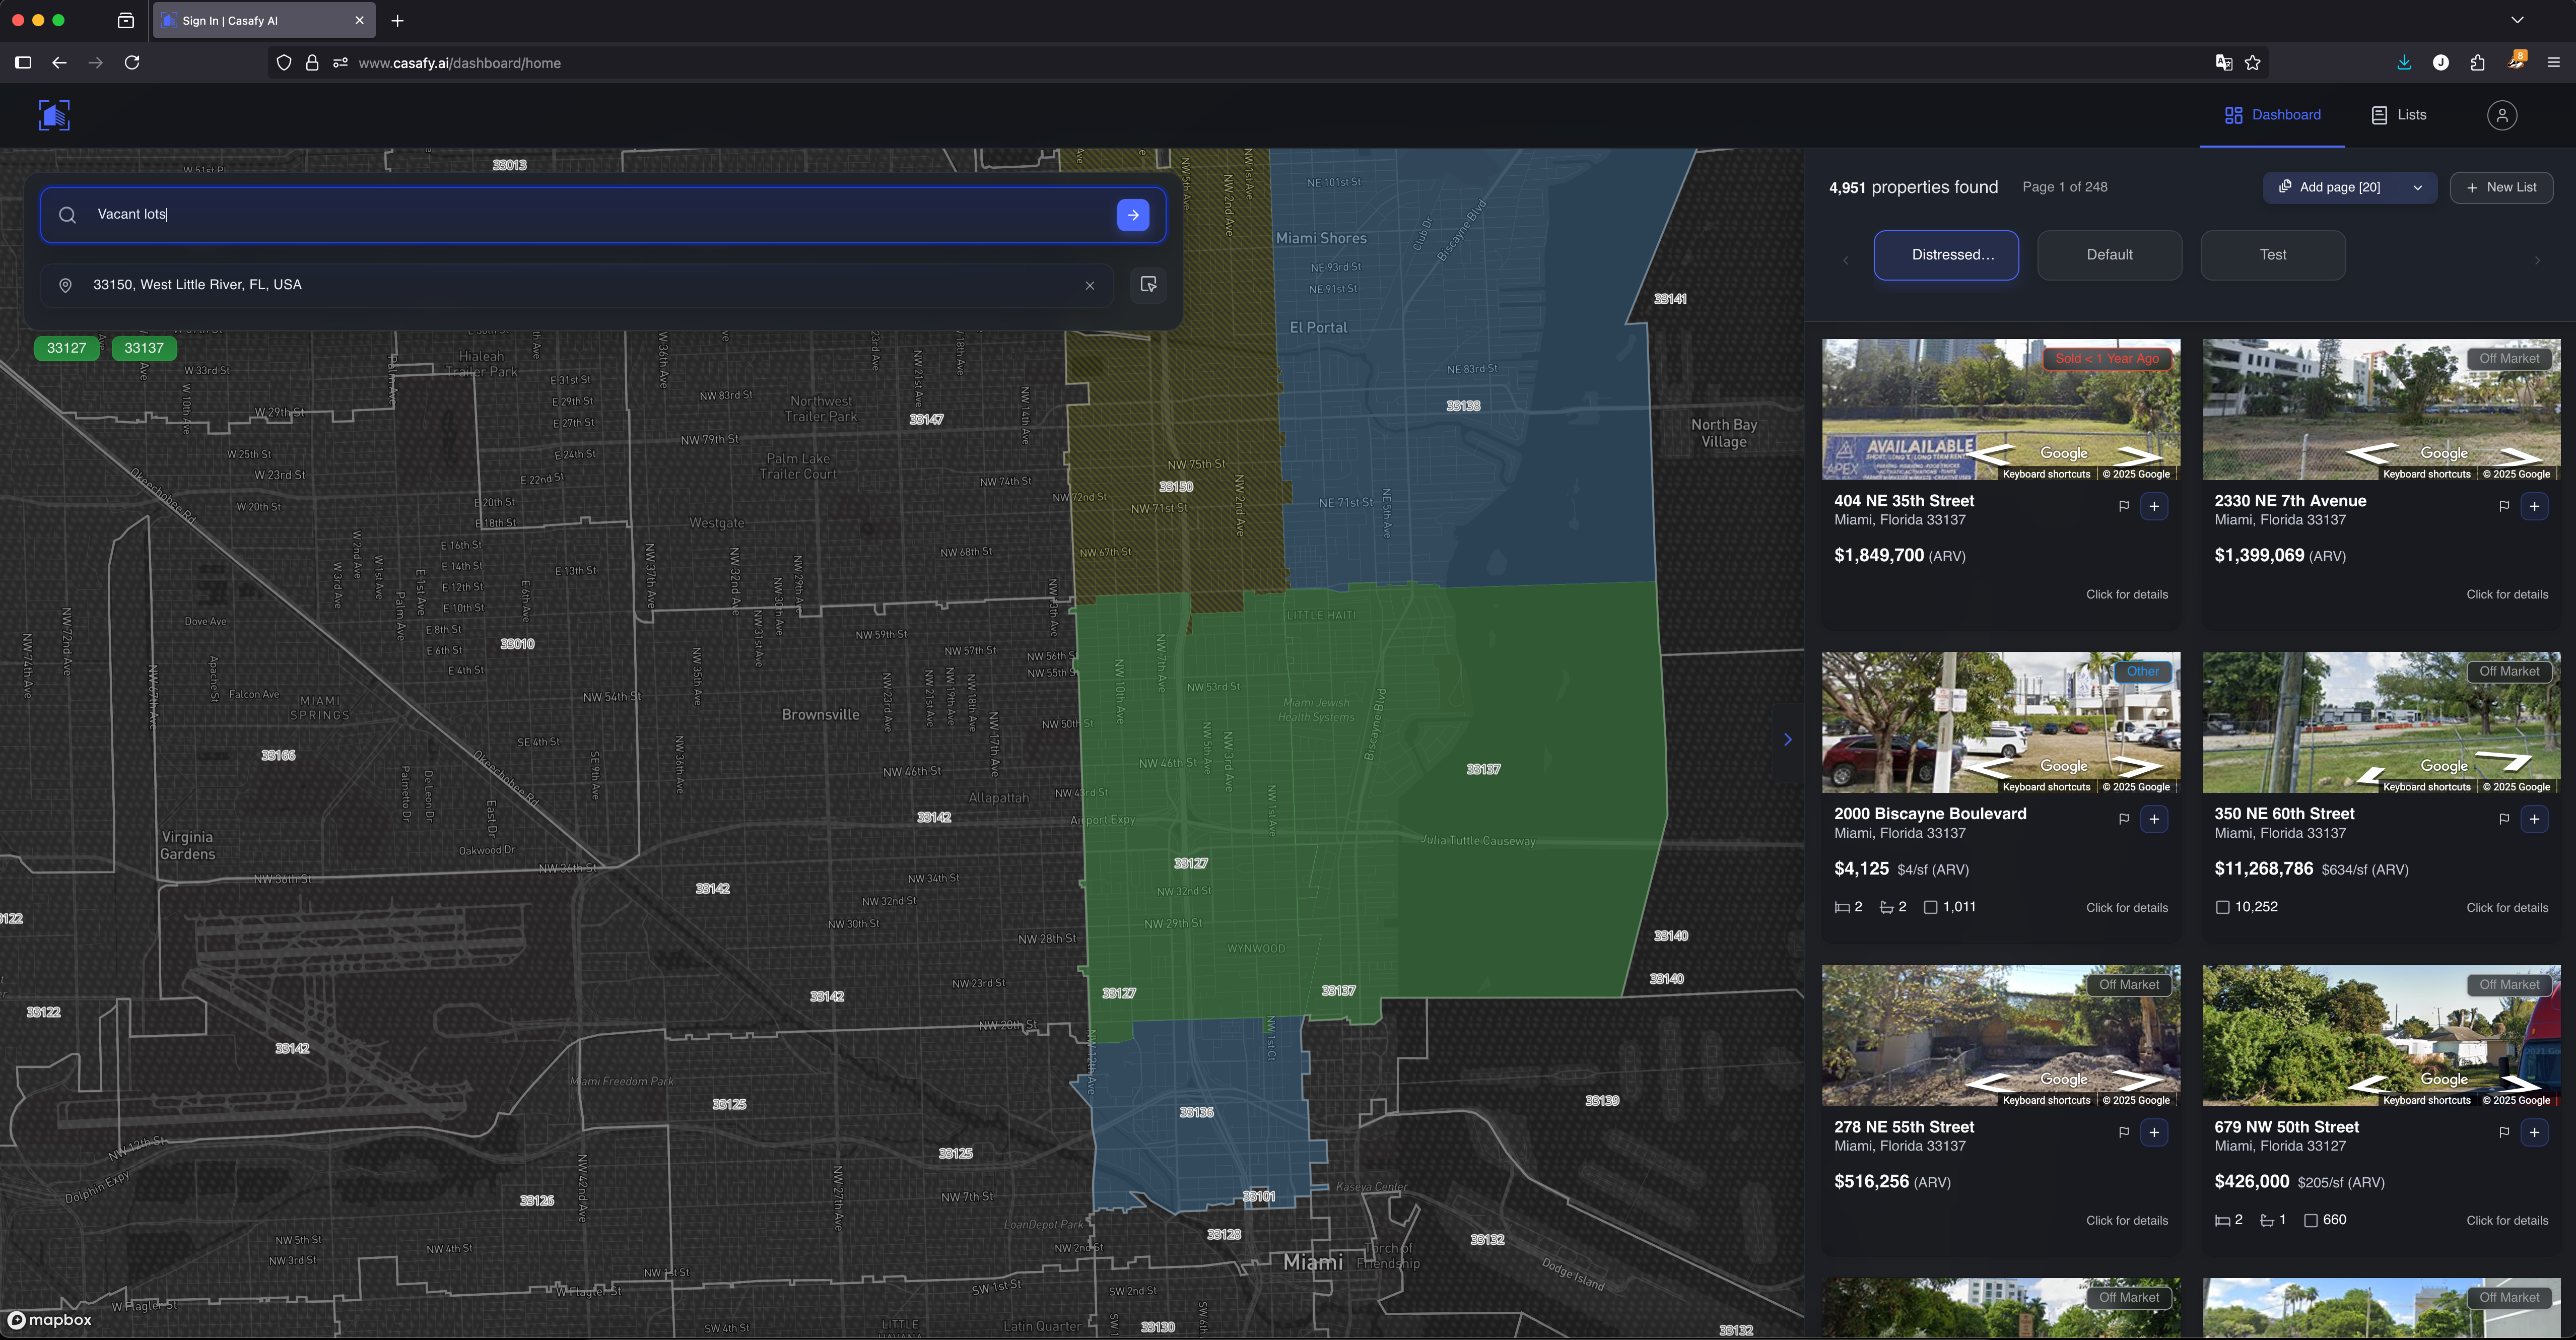Click the Vacant lots search field
Viewport: 2576px width, 1340px height.
click(600, 215)
